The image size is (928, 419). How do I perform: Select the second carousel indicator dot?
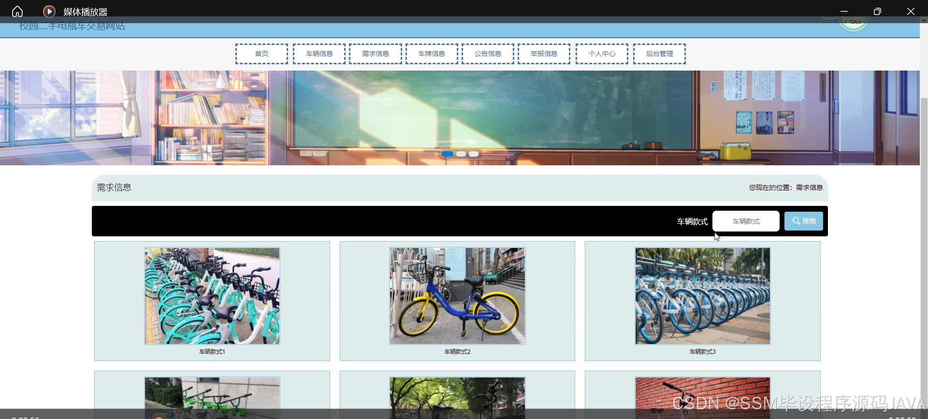(x=461, y=154)
